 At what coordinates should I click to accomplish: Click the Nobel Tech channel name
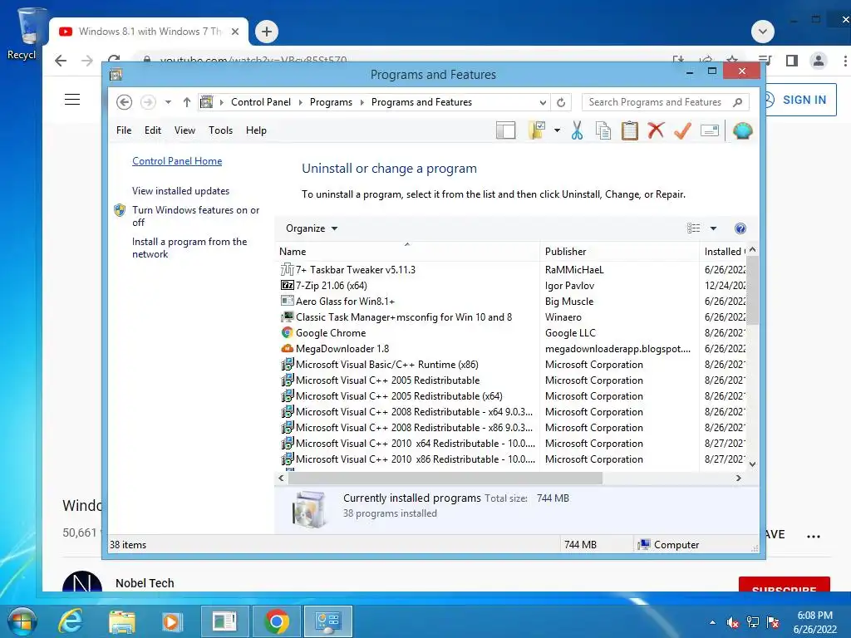tap(145, 583)
